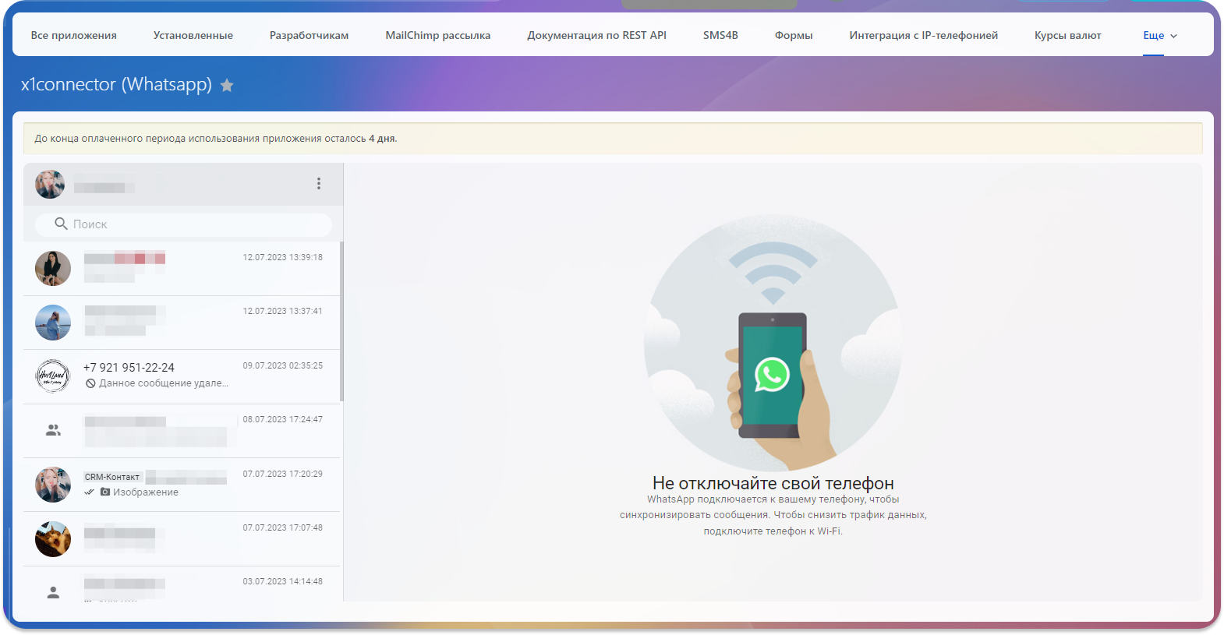This screenshot has height=635, width=1224.
Task: Add x1connector app to favorites star
Action: coord(227,85)
